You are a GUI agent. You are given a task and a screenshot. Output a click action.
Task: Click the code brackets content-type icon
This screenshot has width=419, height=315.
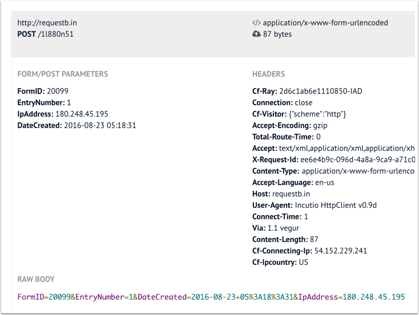[256, 23]
